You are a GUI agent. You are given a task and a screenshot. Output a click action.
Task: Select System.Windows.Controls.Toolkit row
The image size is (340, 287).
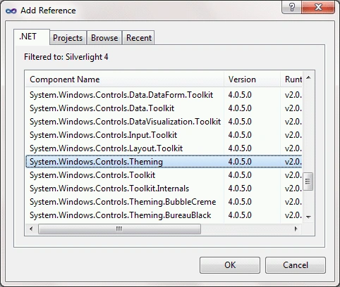point(164,175)
